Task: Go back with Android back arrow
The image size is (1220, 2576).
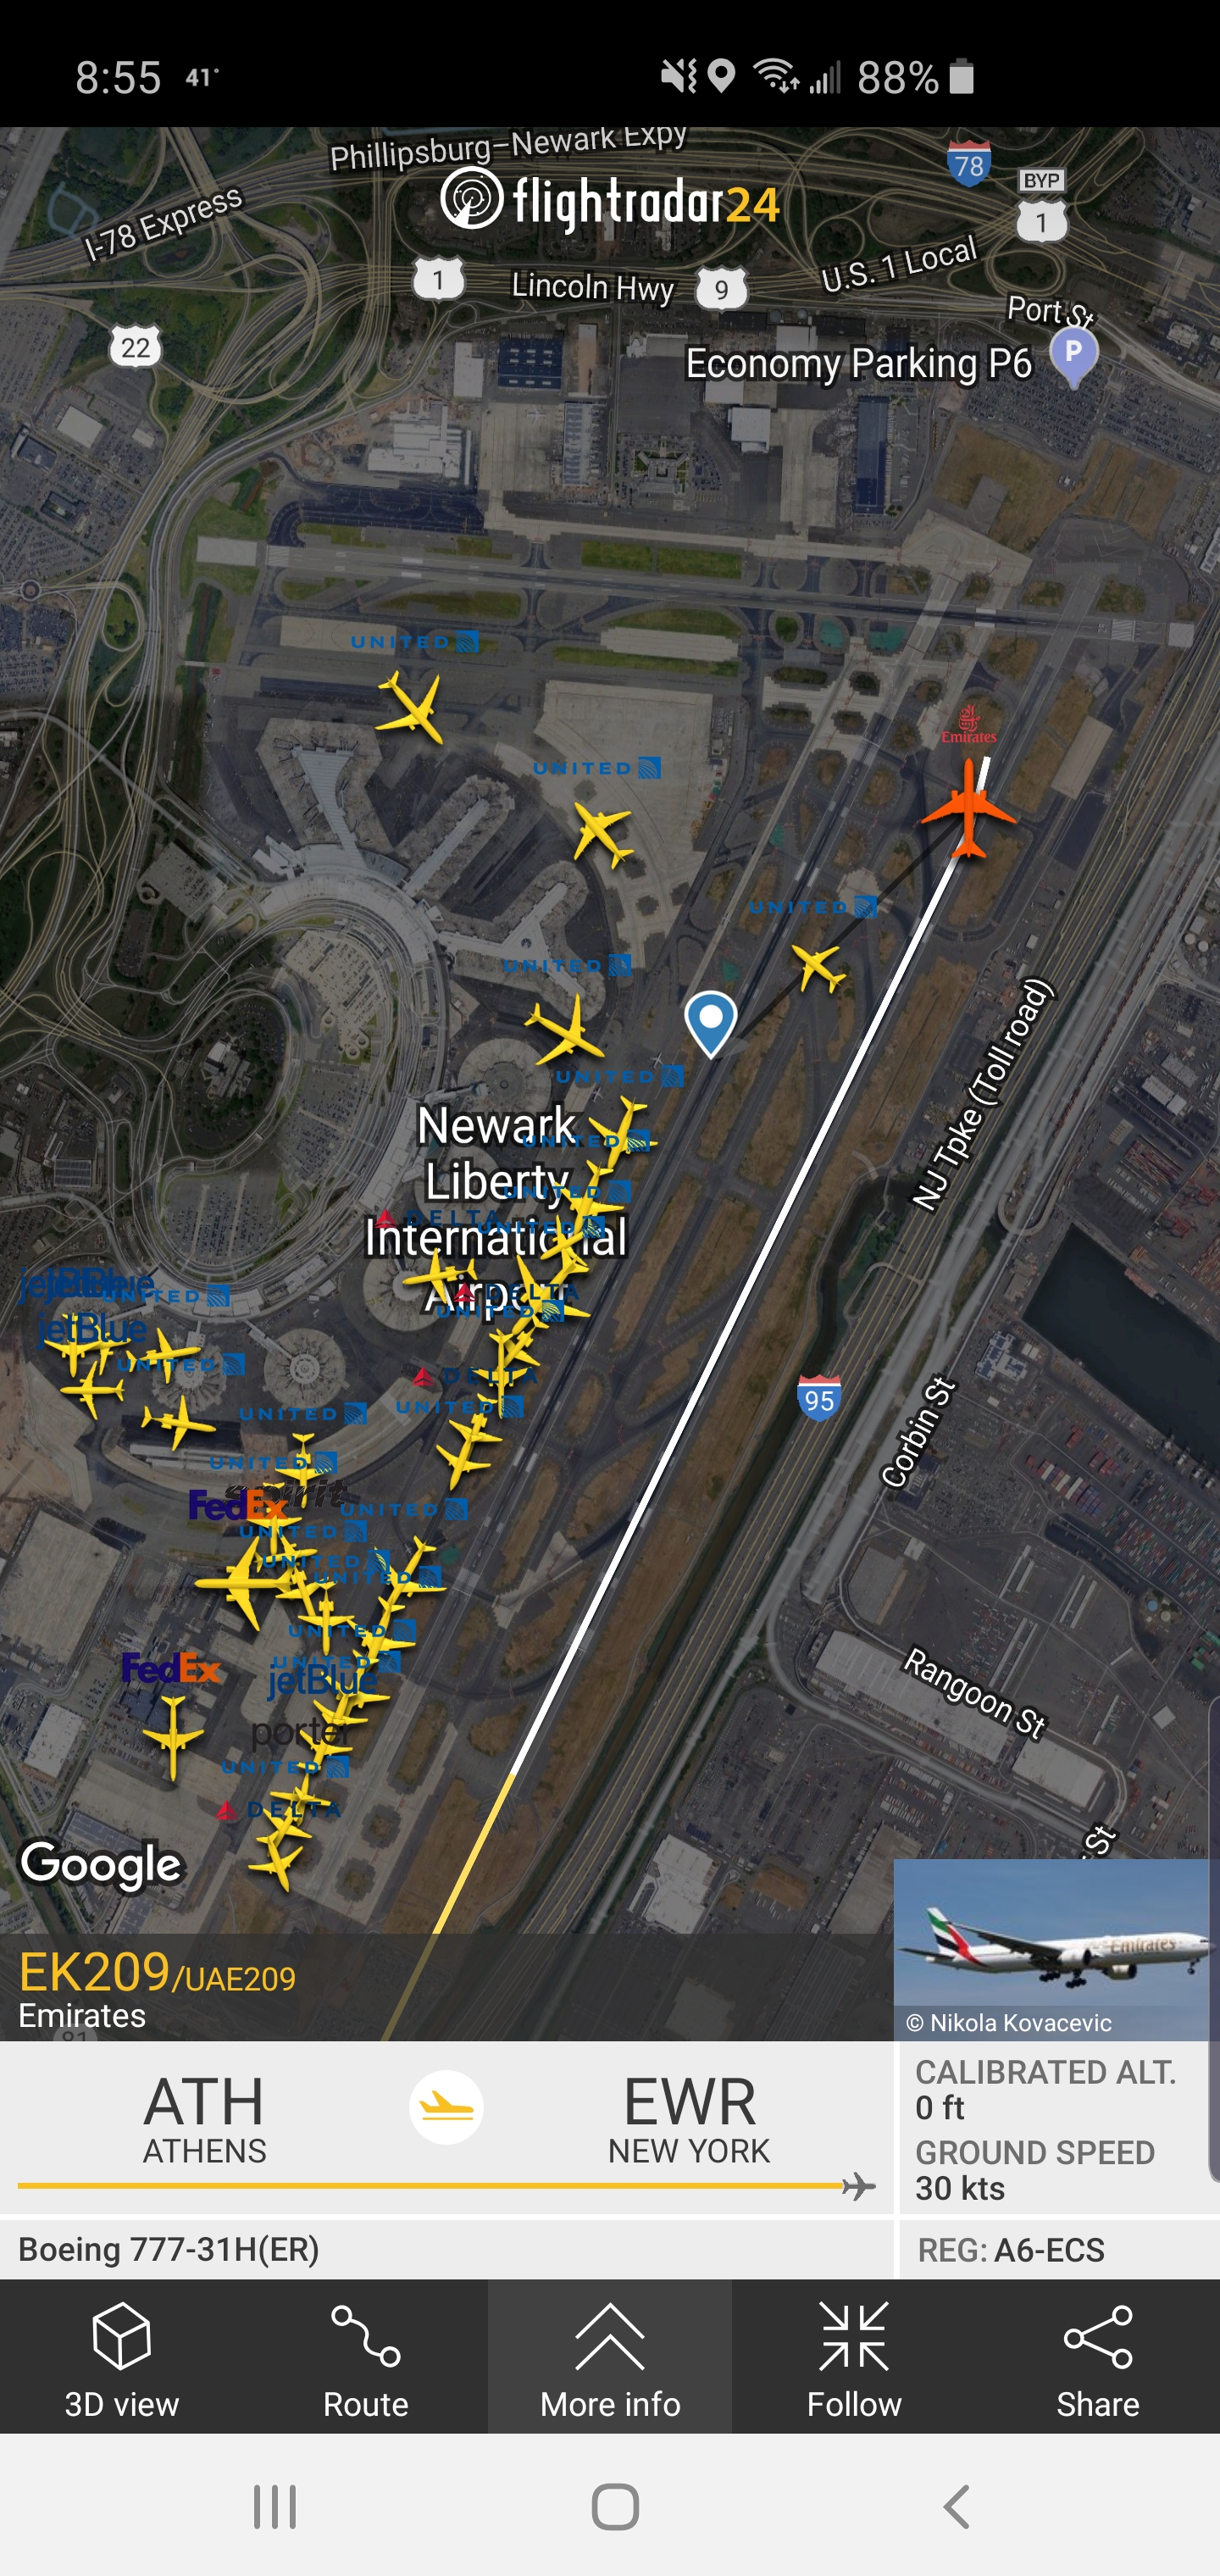Action: (x=956, y=2506)
